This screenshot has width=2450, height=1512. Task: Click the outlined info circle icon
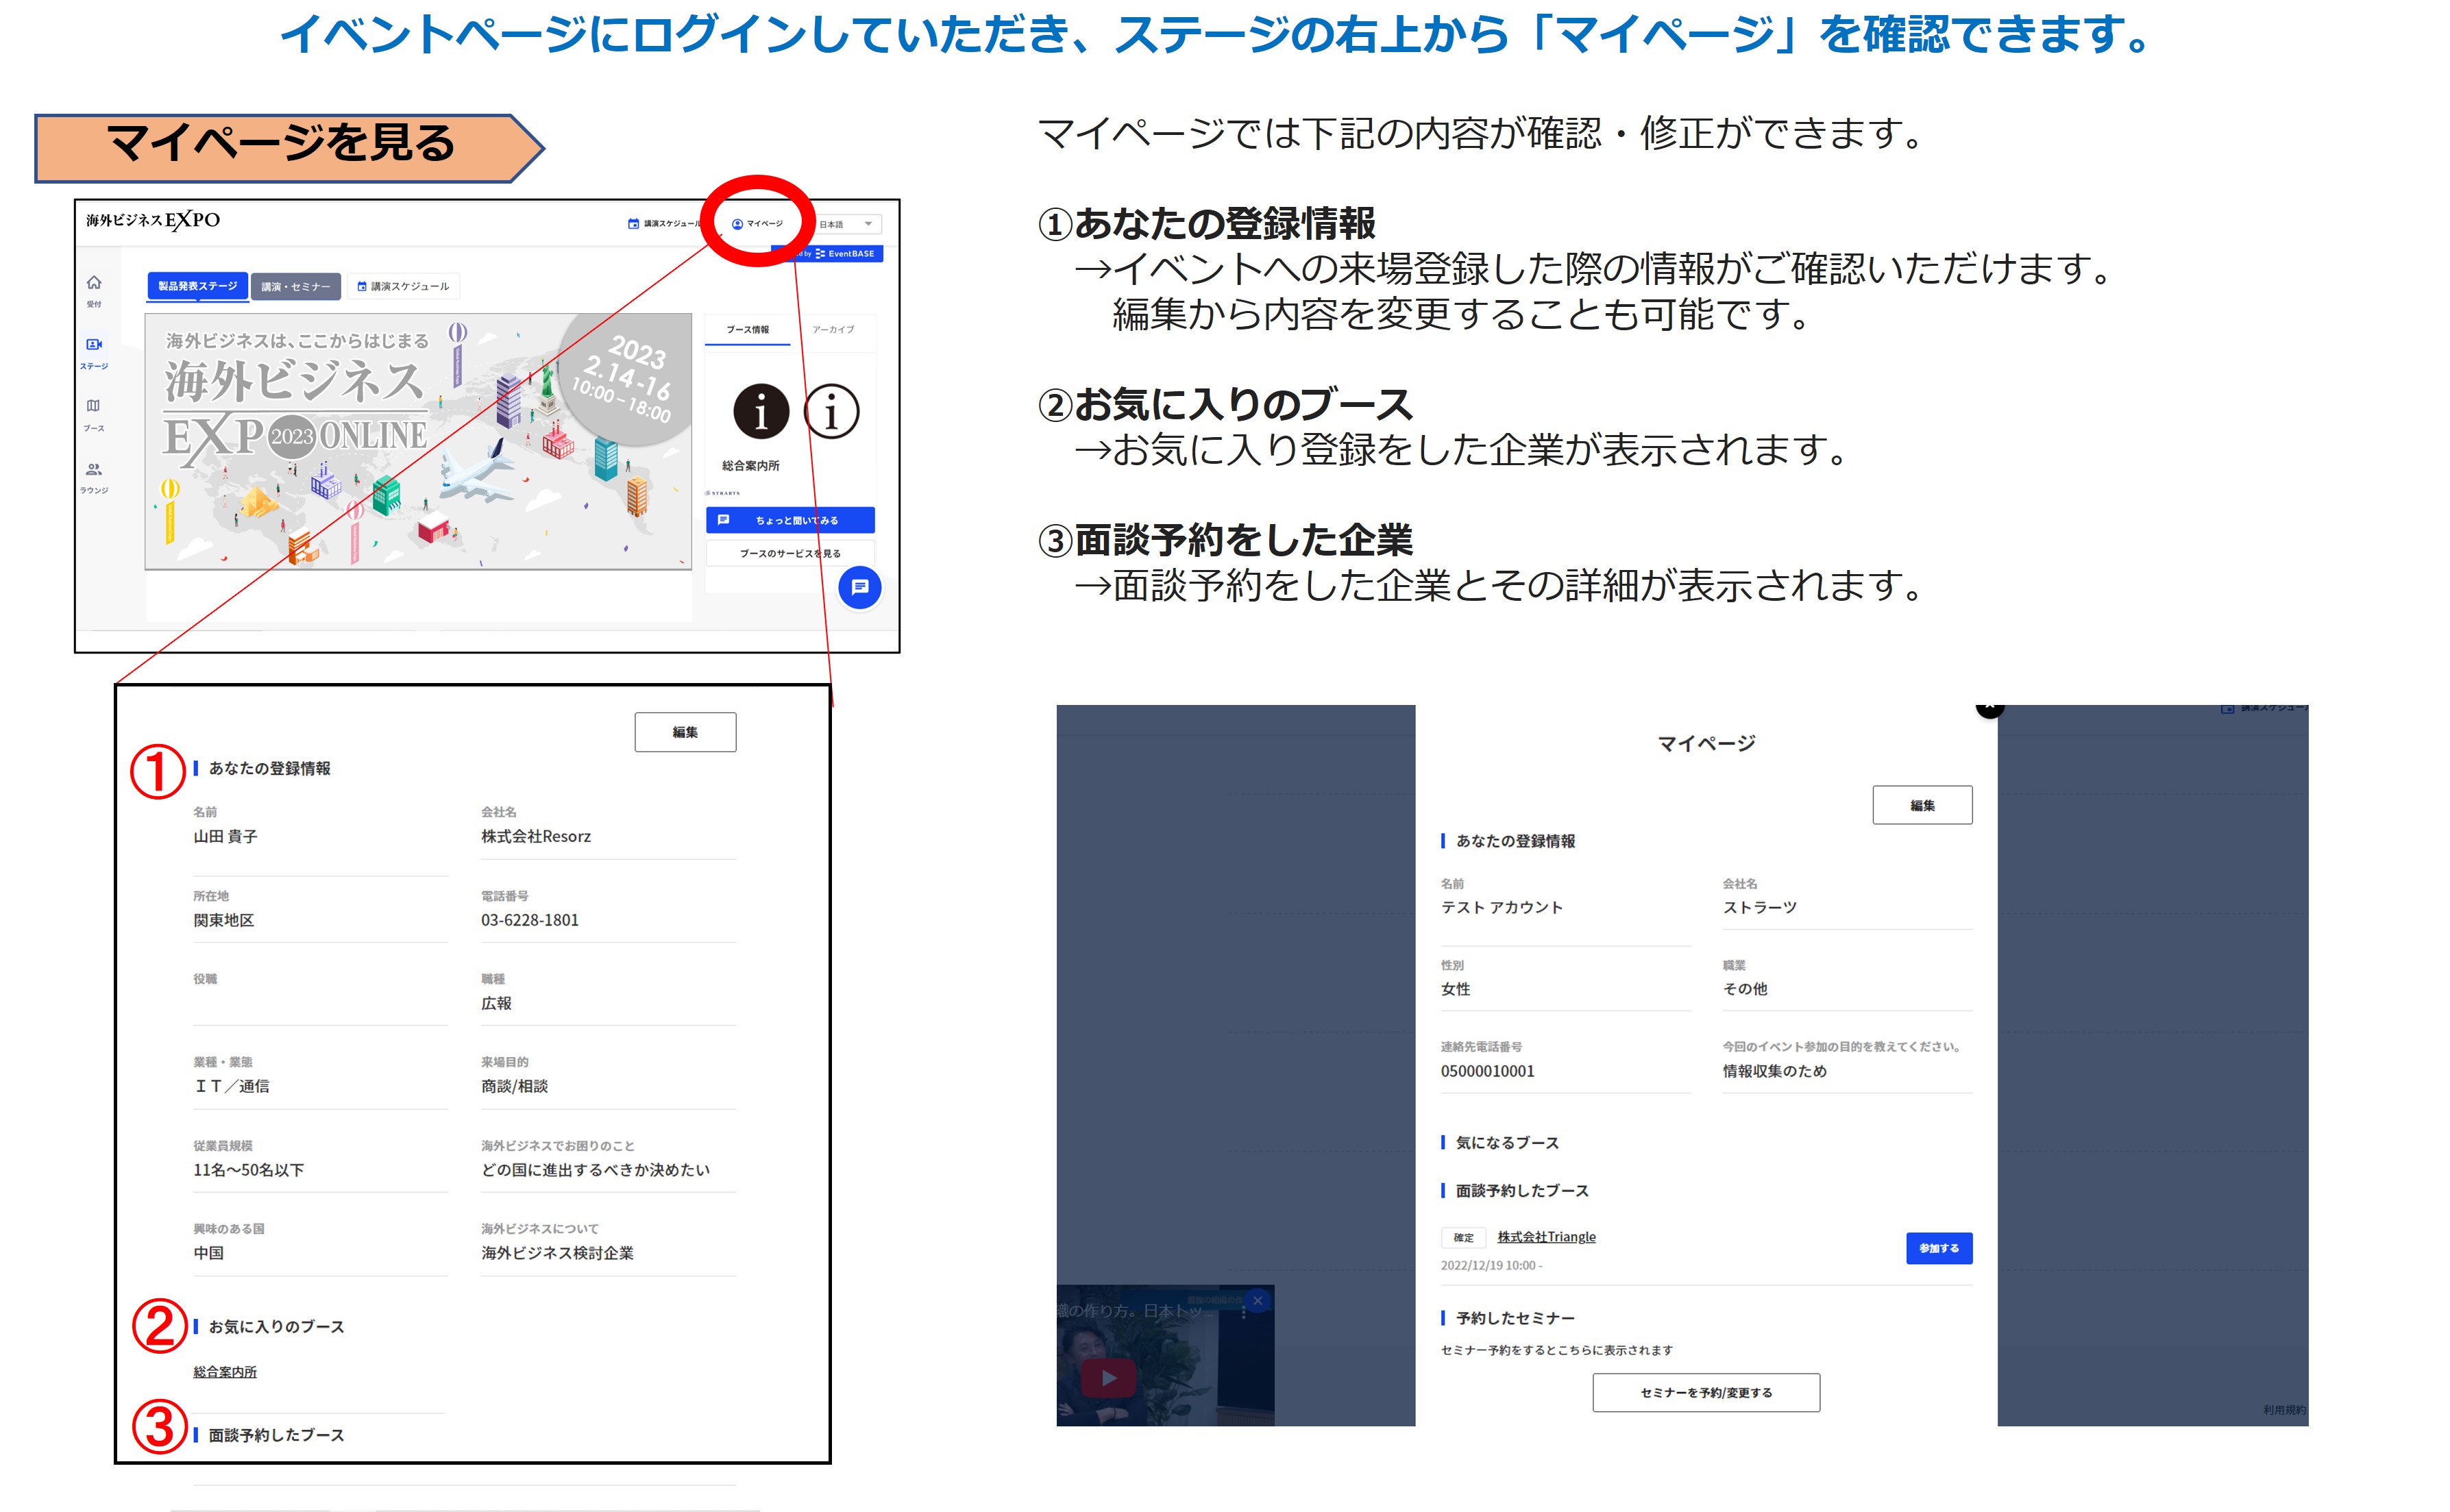831,411
